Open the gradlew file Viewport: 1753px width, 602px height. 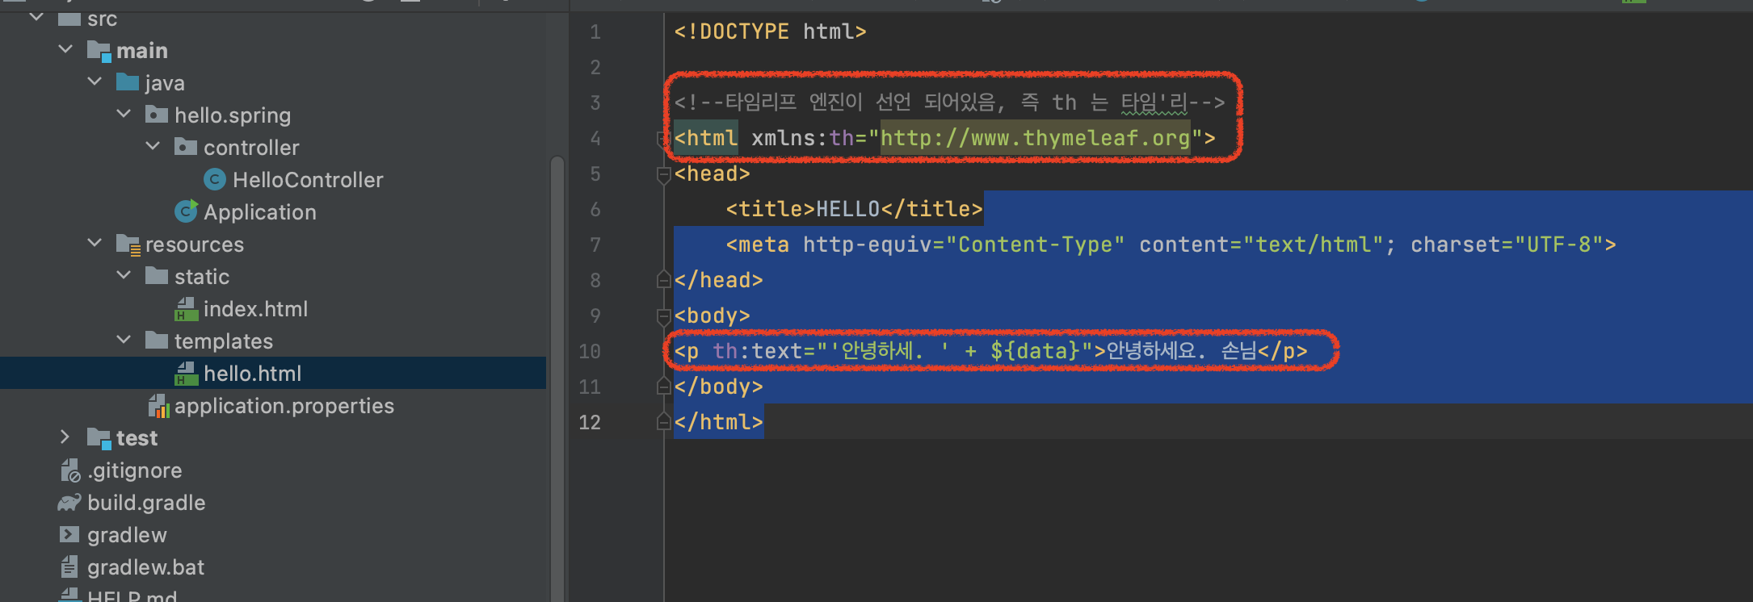pos(127,534)
